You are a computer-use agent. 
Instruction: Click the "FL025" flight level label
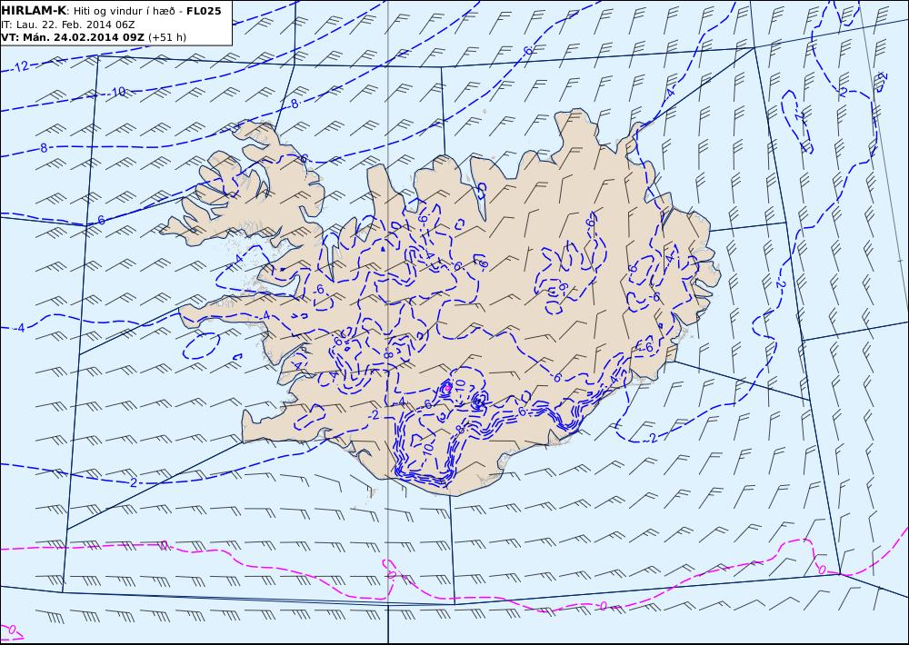(204, 11)
